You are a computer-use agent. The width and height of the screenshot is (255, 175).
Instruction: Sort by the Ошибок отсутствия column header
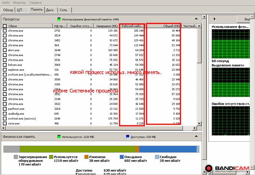coord(80,26)
